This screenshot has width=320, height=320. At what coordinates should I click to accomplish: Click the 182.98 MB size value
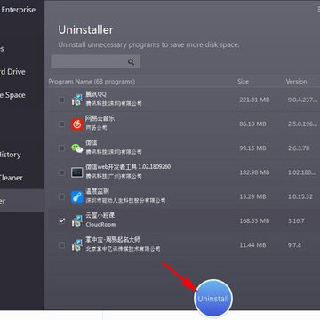(x=254, y=172)
